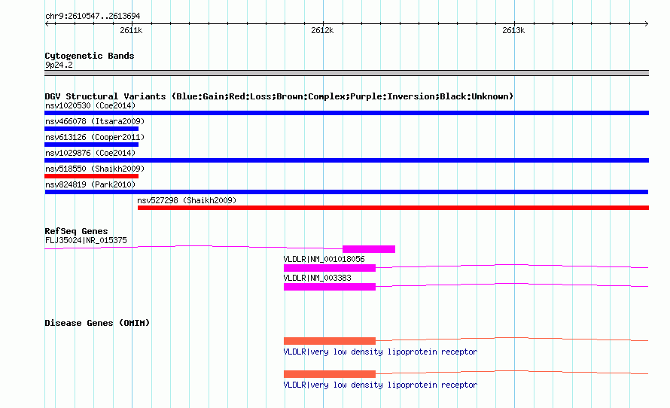Click the VLDLR|NM_001018056 label
The height and width of the screenshot is (408, 670).
click(324, 259)
